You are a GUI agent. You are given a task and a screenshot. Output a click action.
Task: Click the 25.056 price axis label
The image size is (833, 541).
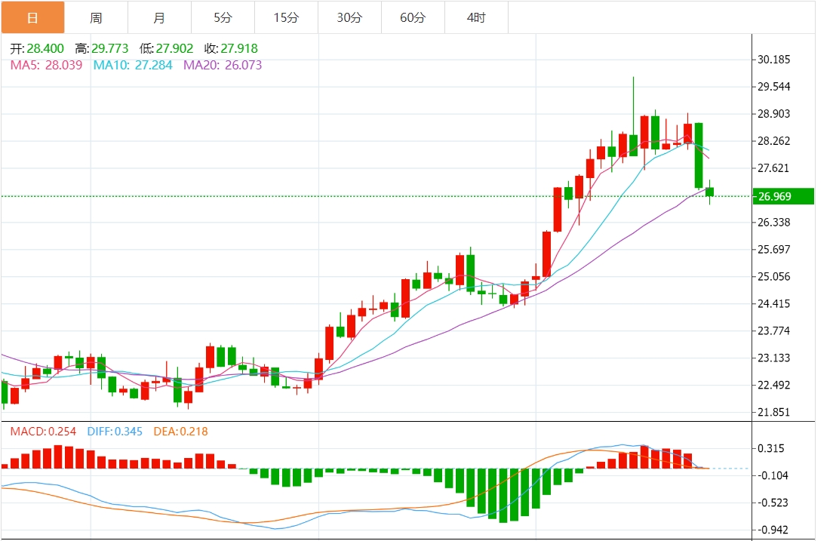(773, 276)
